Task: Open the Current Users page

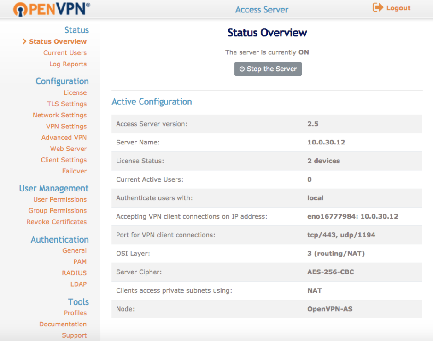Action: click(65, 53)
